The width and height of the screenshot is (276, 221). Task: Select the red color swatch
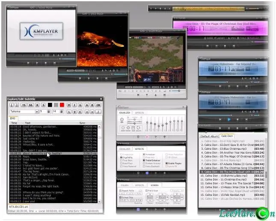pos(62,105)
